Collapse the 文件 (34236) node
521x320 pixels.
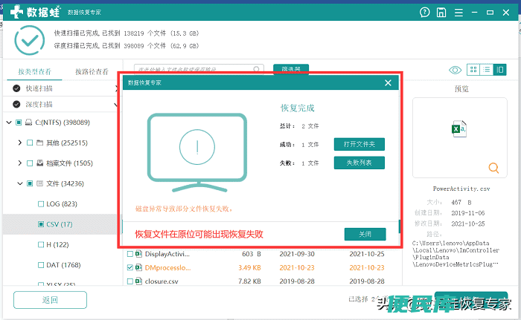pos(20,183)
